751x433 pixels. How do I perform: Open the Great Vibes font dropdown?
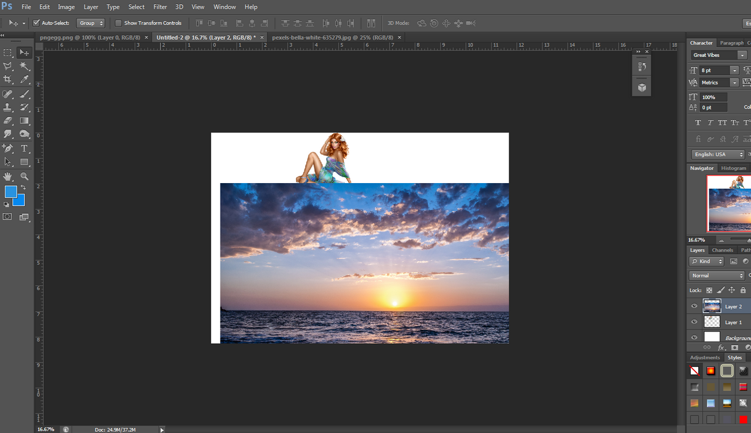pyautogui.click(x=742, y=55)
